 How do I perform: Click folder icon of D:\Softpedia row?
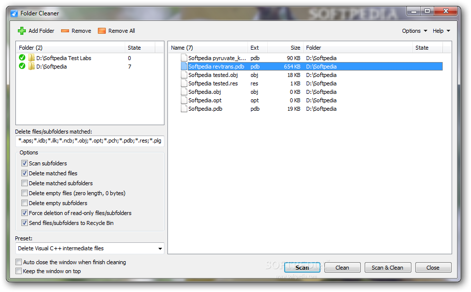coord(31,66)
